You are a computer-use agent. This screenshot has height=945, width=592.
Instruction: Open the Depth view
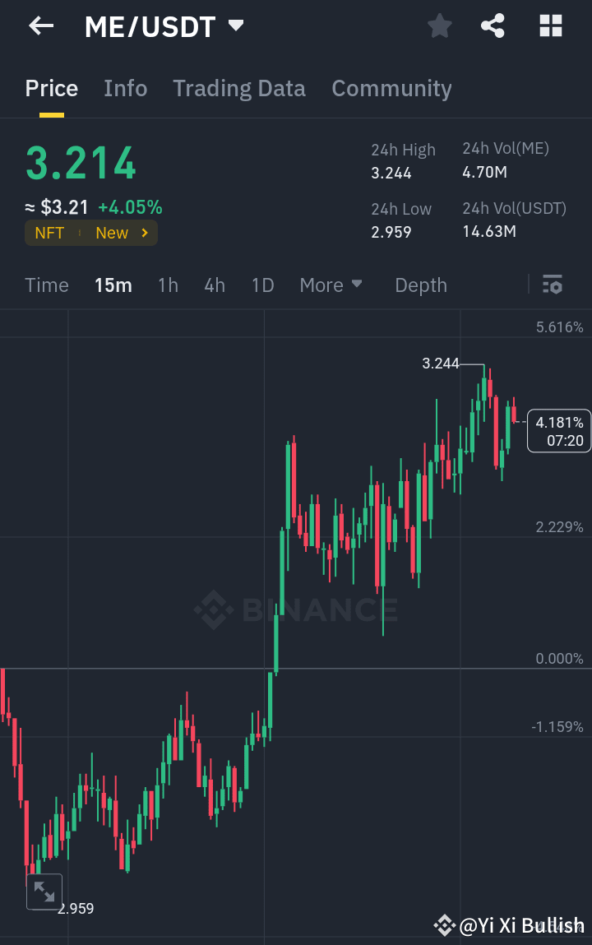420,285
